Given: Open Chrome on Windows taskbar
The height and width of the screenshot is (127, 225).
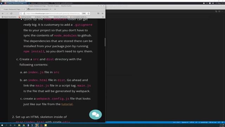Looking at the screenshot, I should (24, 125).
